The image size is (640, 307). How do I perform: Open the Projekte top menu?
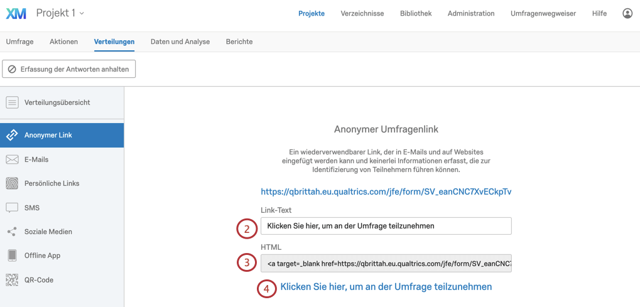(312, 13)
